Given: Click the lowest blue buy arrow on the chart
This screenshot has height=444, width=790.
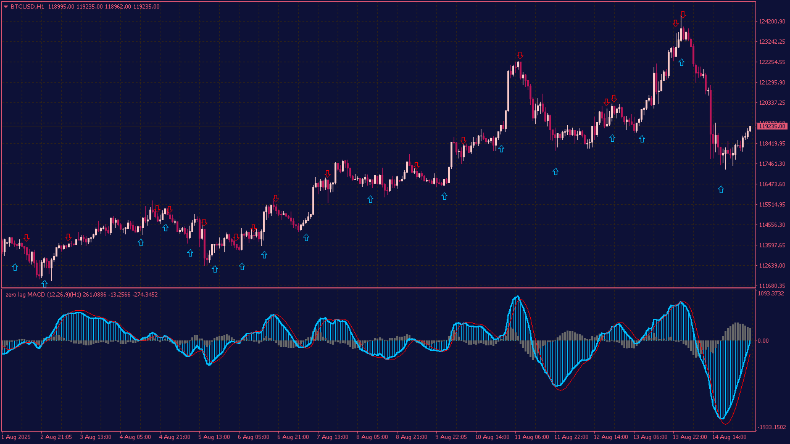Looking at the screenshot, I should click(x=44, y=284).
